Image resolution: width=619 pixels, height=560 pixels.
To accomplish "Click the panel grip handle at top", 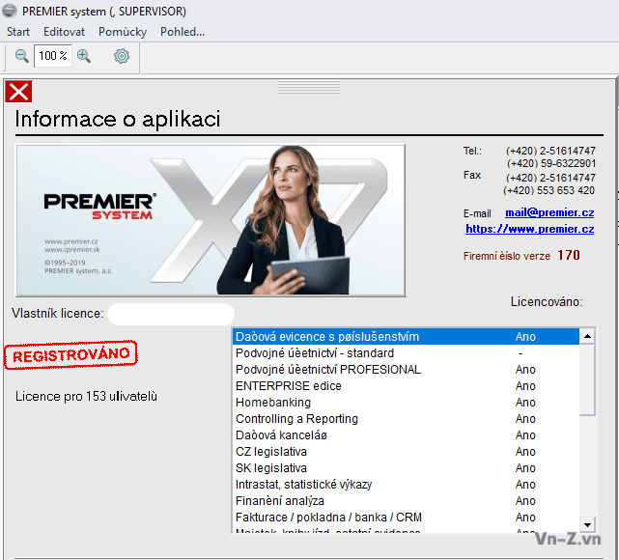I will pyautogui.click(x=309, y=87).
